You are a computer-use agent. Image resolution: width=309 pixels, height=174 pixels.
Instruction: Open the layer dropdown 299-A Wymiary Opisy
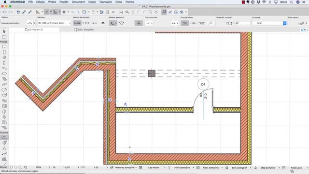(54, 23)
